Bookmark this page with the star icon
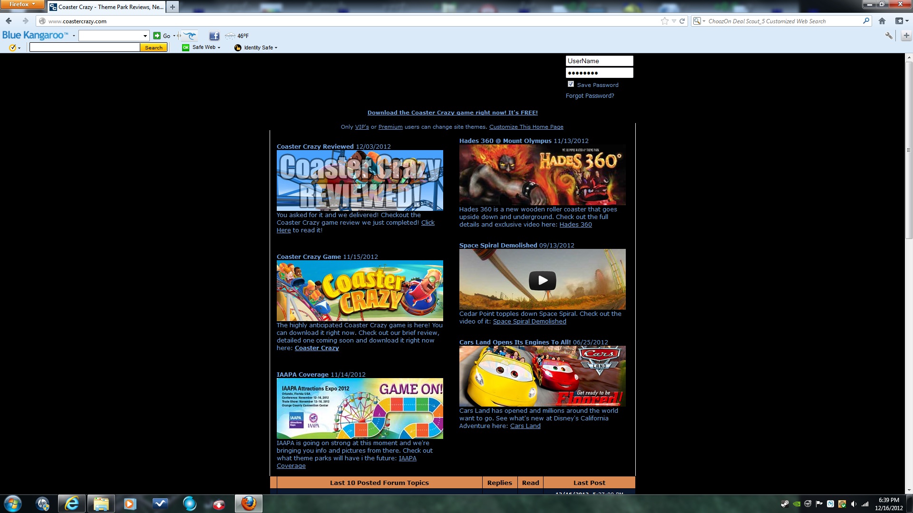Screen dimensions: 913x513 coord(664,21)
